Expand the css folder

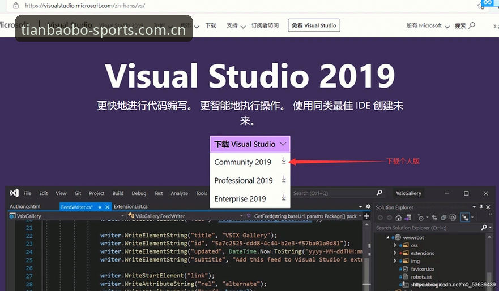coord(395,245)
